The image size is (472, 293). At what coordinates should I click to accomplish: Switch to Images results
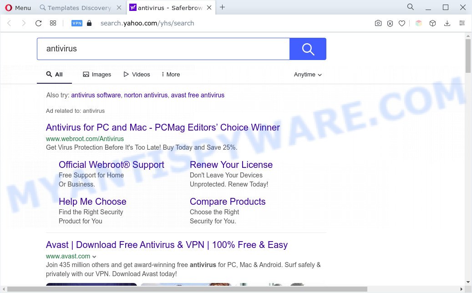coord(97,74)
